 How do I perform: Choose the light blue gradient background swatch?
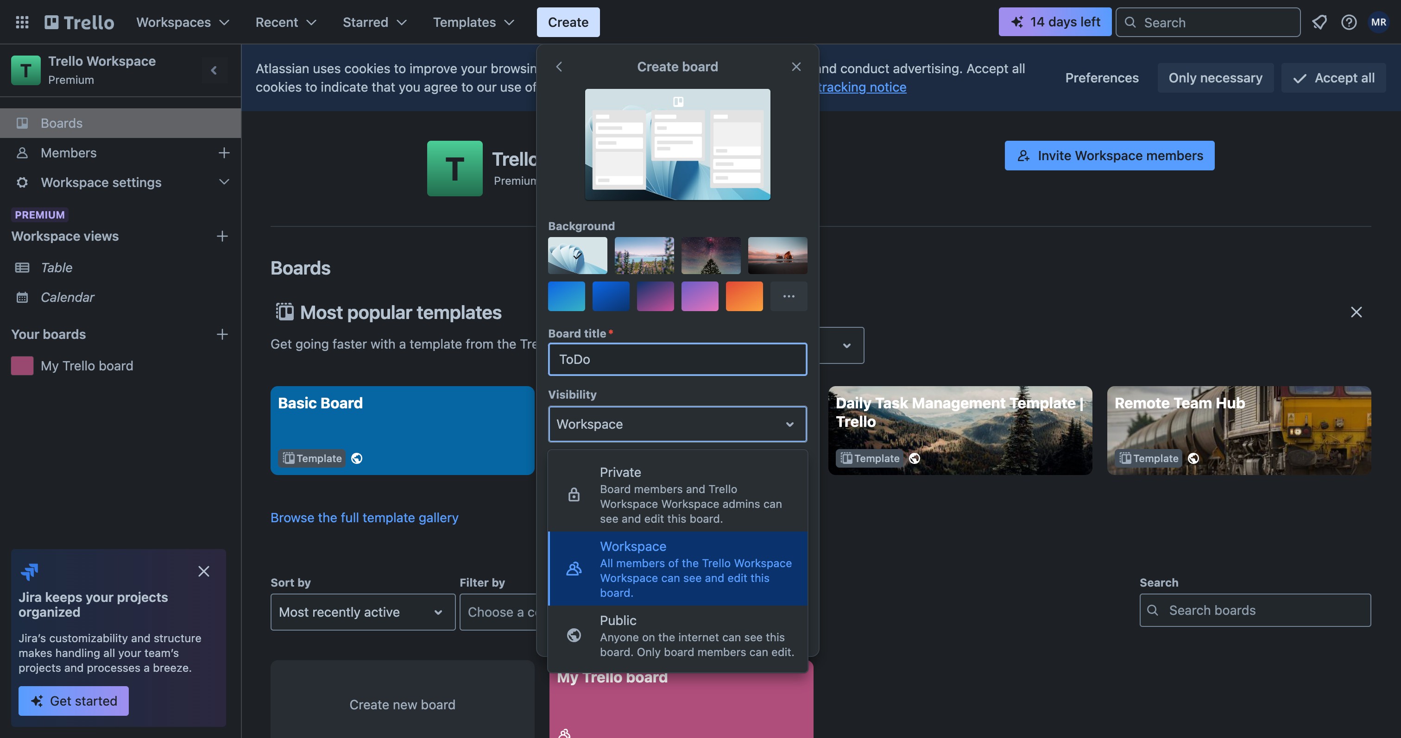tap(566, 296)
